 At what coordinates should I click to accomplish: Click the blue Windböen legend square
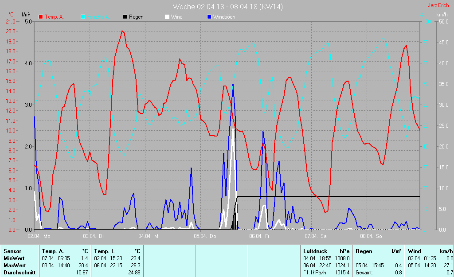point(209,17)
